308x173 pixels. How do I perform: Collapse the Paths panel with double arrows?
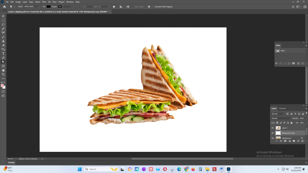(303, 42)
